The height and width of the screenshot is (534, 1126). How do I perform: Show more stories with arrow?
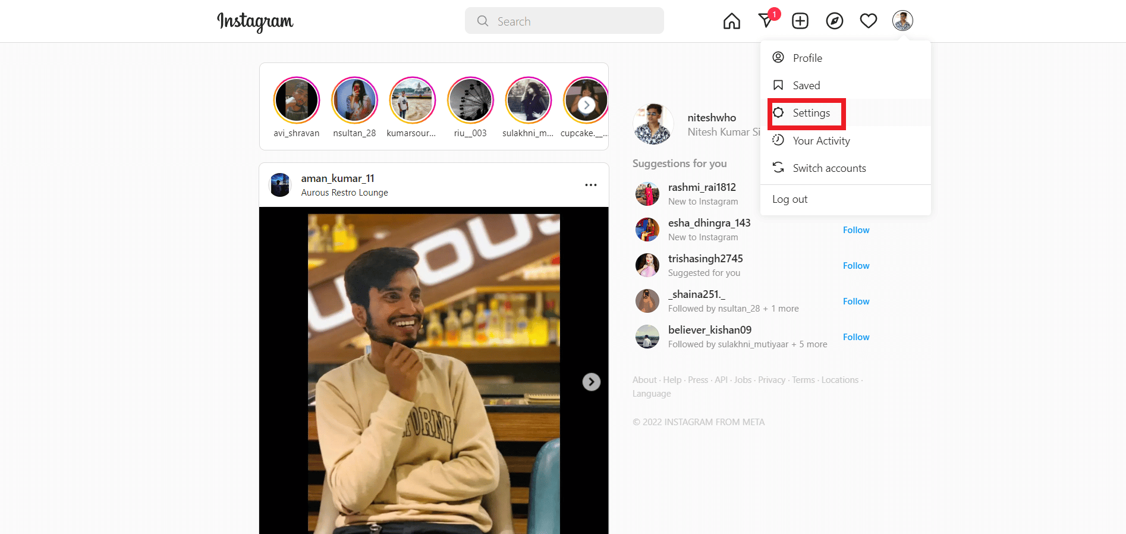(x=586, y=105)
